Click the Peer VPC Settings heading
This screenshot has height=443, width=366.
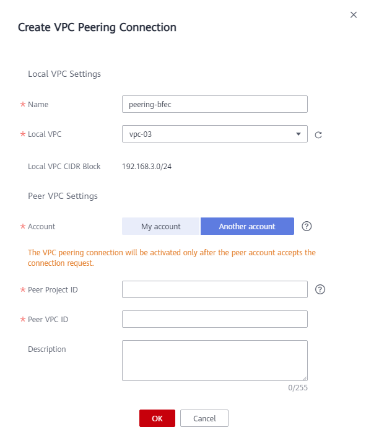pos(63,196)
